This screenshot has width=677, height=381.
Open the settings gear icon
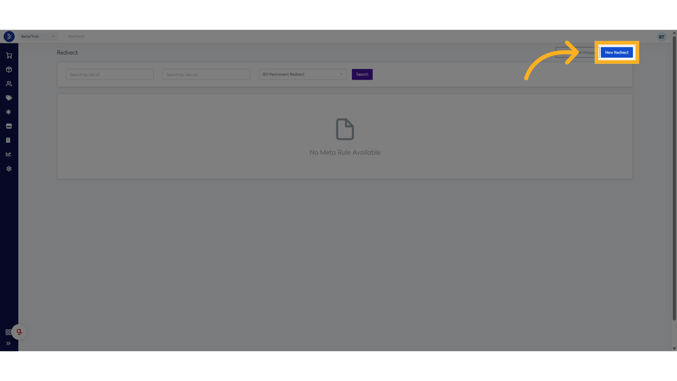click(x=9, y=169)
